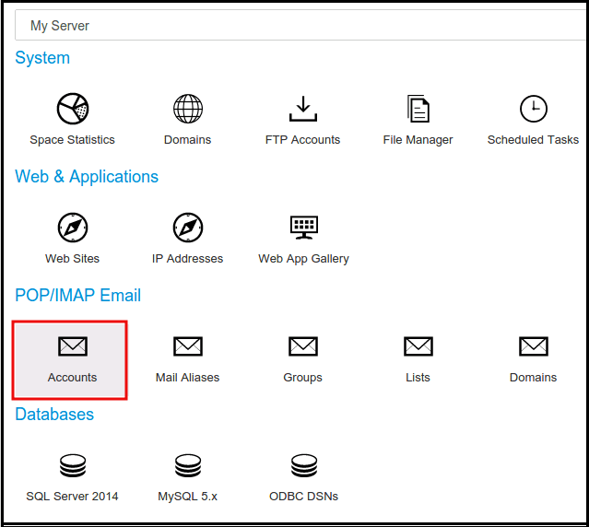Click the POP/IMAP Email section heading
The height and width of the screenshot is (527, 589).
point(78,296)
